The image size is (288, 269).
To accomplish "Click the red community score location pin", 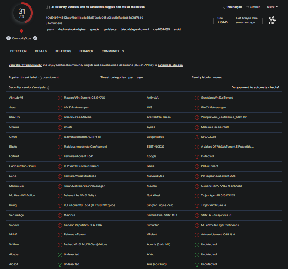I will click(x=22, y=31).
